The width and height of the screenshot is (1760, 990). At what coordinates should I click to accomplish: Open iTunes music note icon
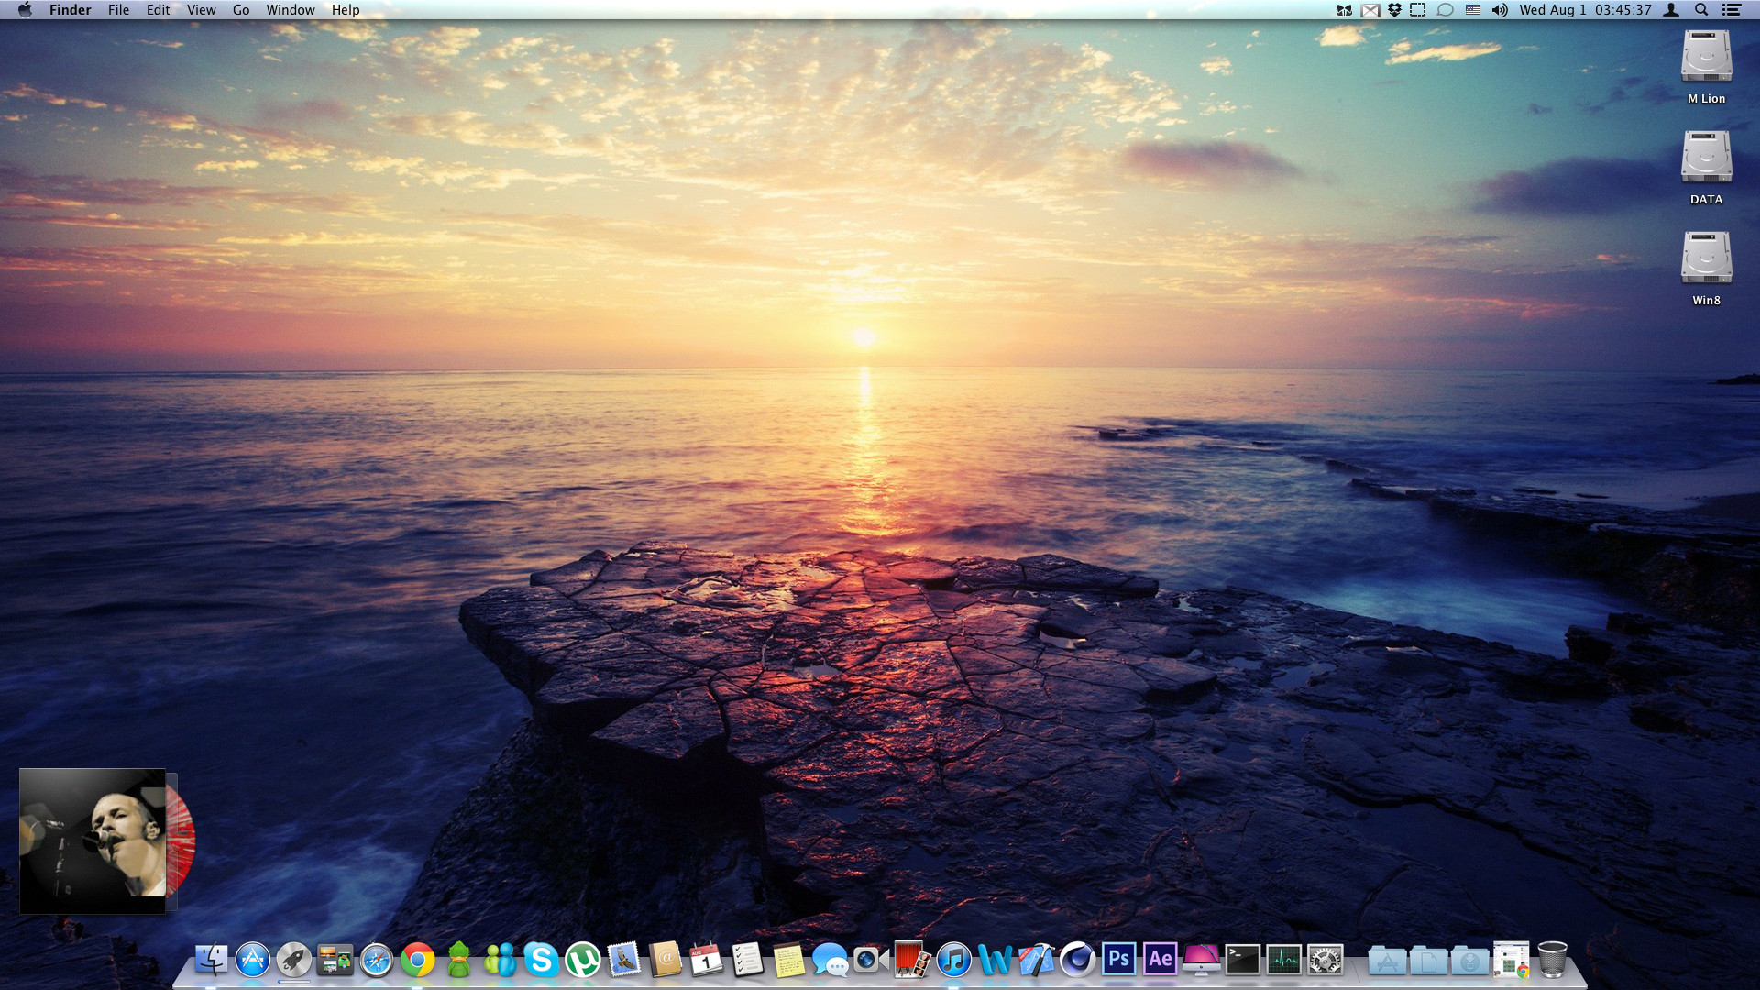953,960
